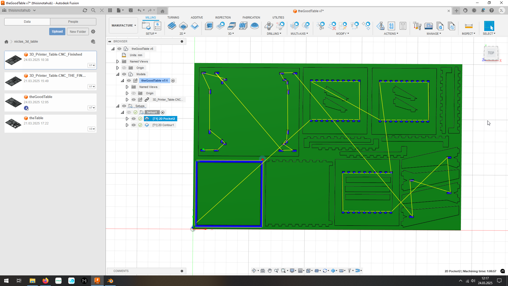Image resolution: width=508 pixels, height=286 pixels.
Task: Open the MANUFACTURE workspace dropdown
Action: [124, 25]
